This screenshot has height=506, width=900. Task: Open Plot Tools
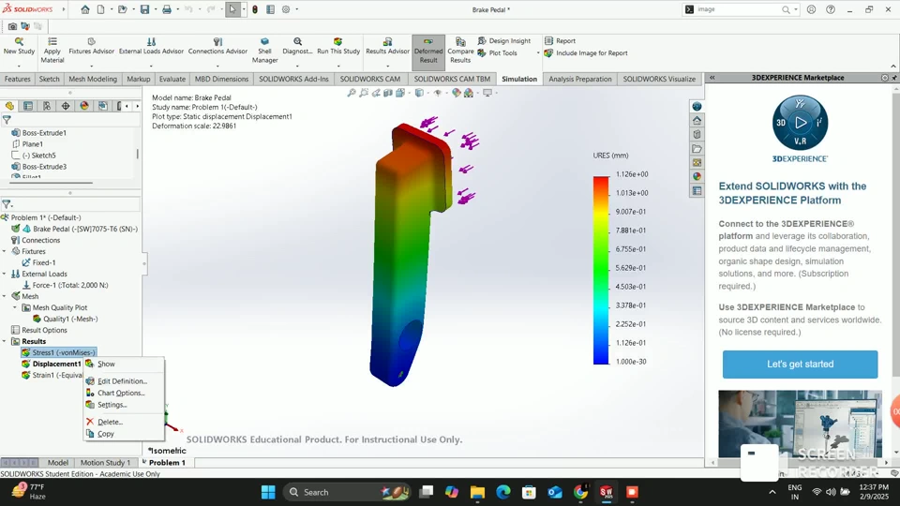point(497,52)
